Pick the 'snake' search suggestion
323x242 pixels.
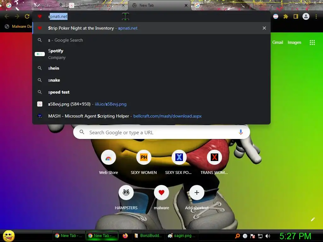click(151, 80)
